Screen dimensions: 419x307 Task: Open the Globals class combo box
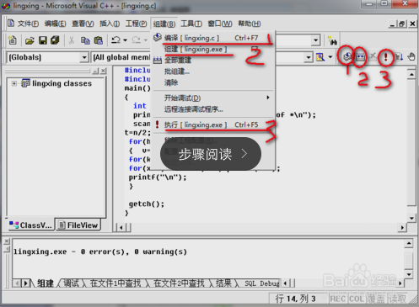(x=47, y=57)
